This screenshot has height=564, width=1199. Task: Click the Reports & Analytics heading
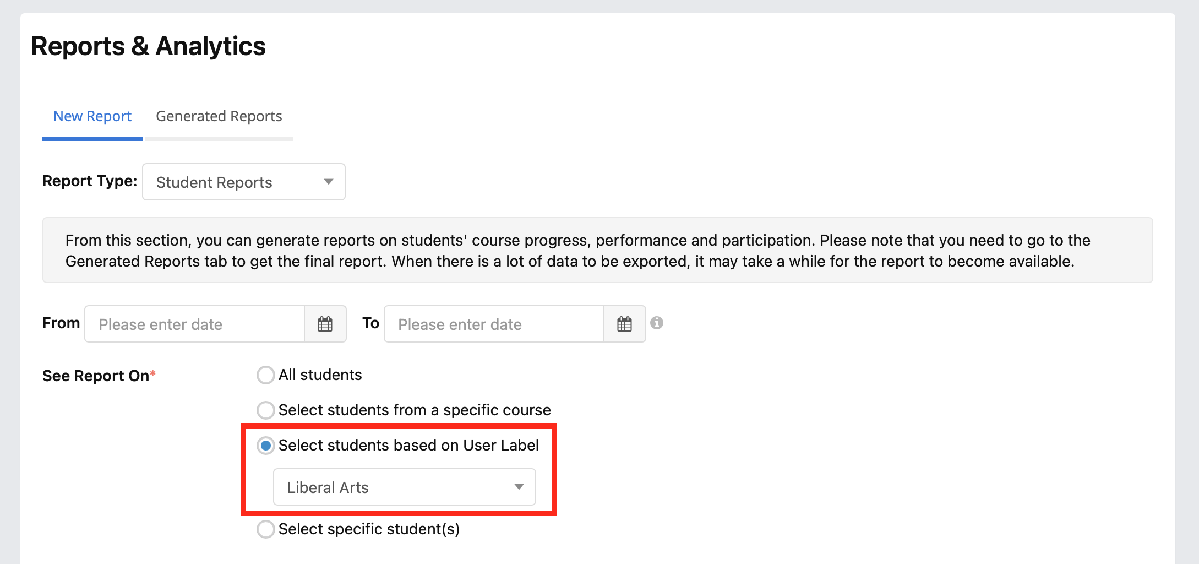149,46
